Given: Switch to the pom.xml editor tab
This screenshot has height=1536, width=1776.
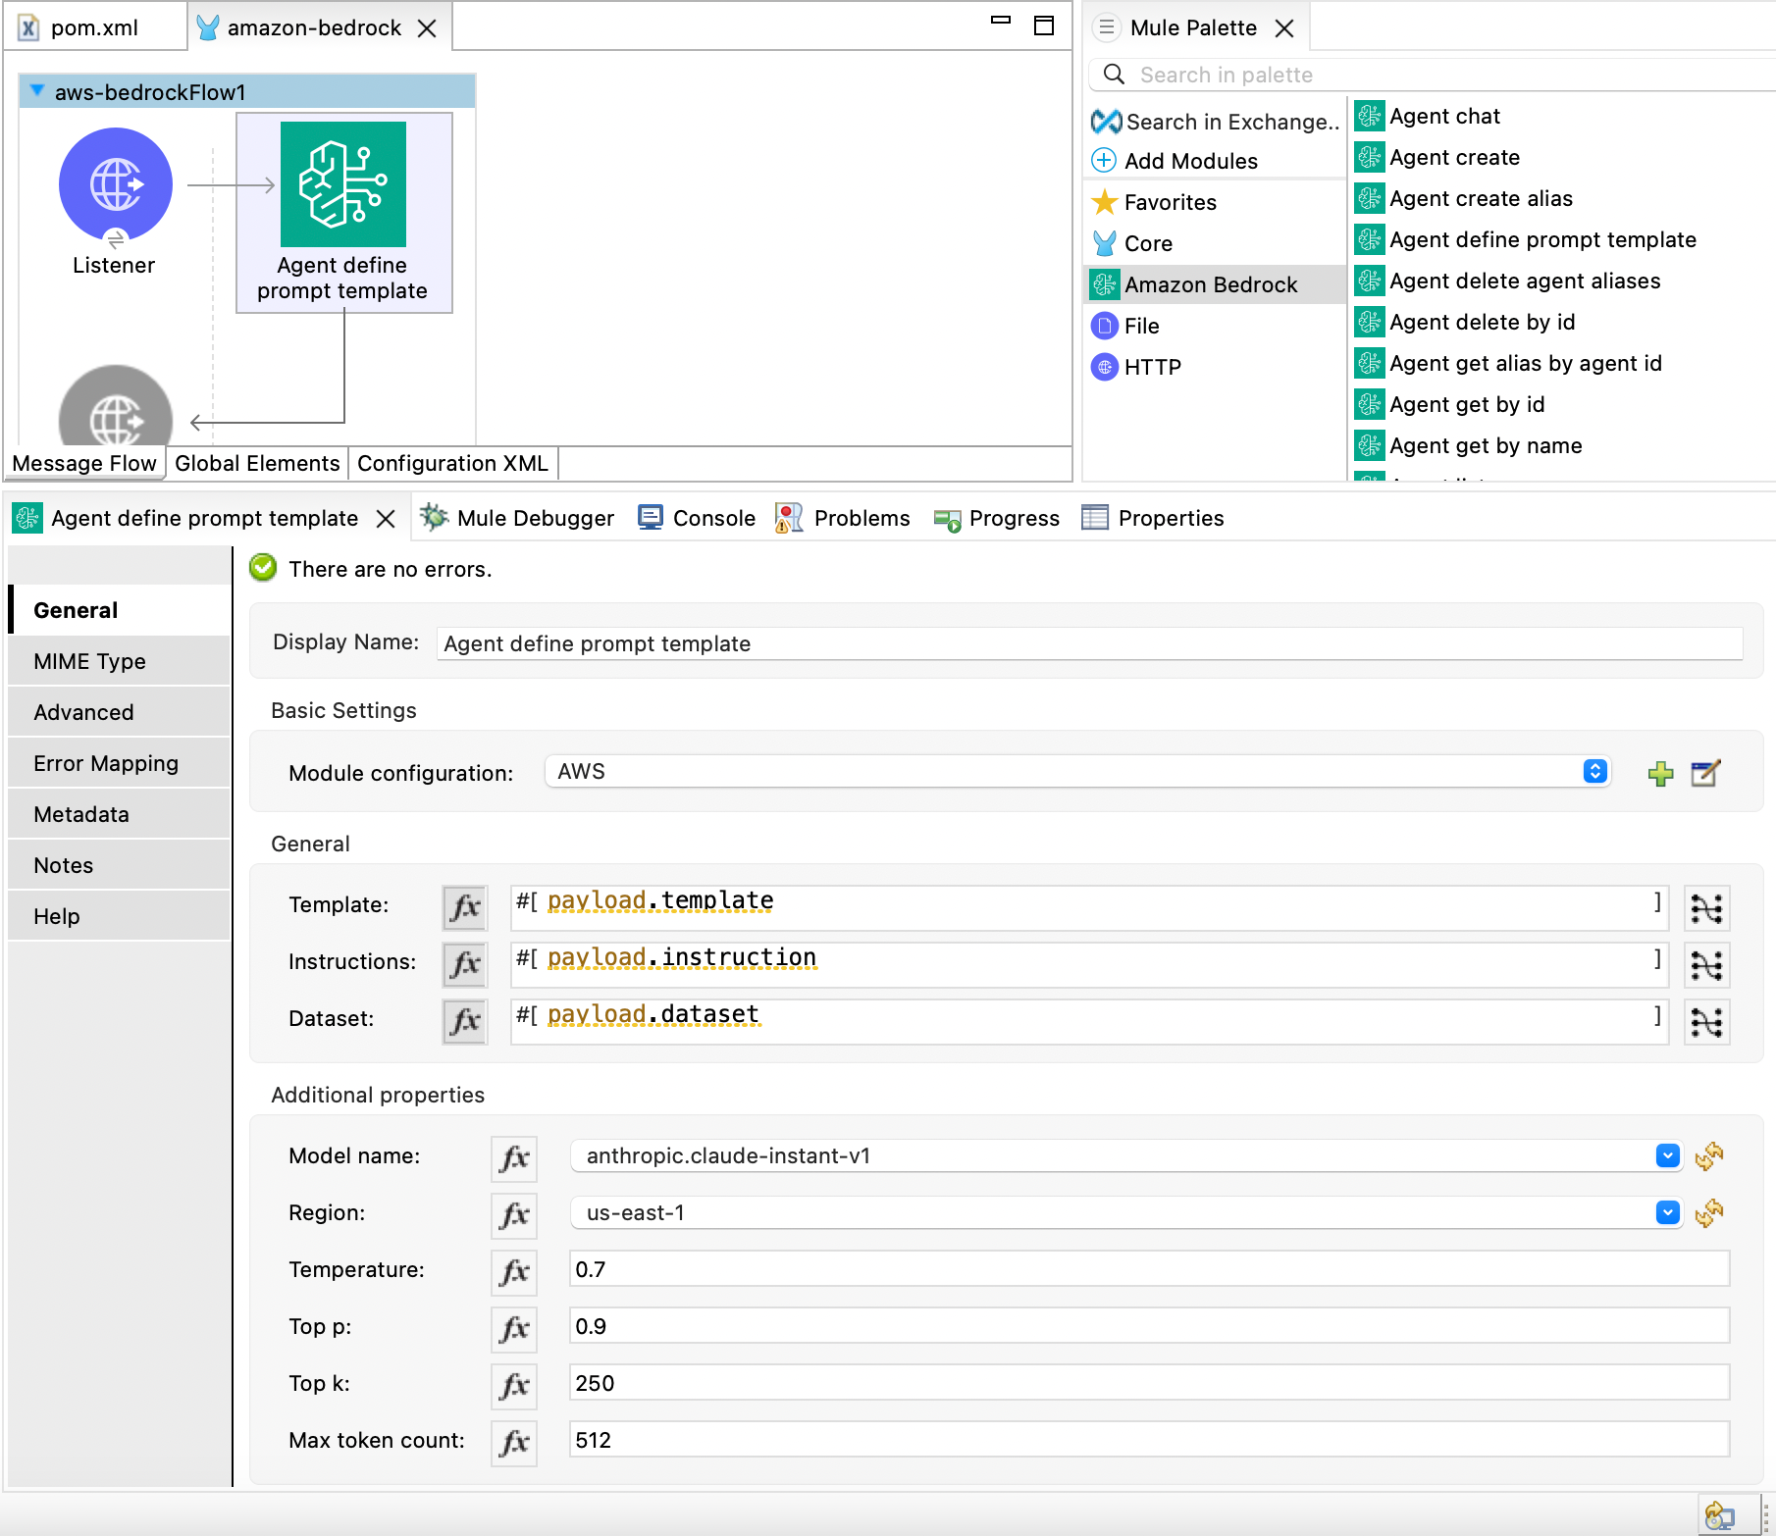Looking at the screenshot, I should [x=94, y=27].
